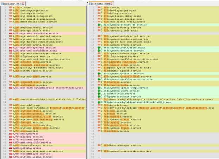
Task: Click added marker beside right networking.service line
Action: point(99,94)
